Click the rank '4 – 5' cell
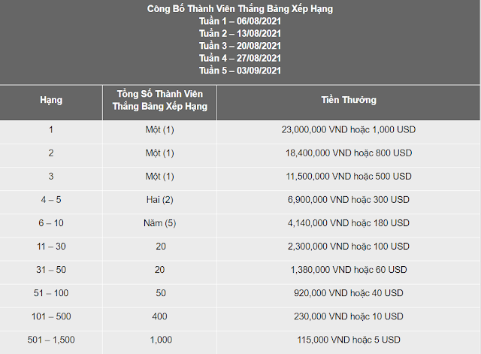 (51, 200)
